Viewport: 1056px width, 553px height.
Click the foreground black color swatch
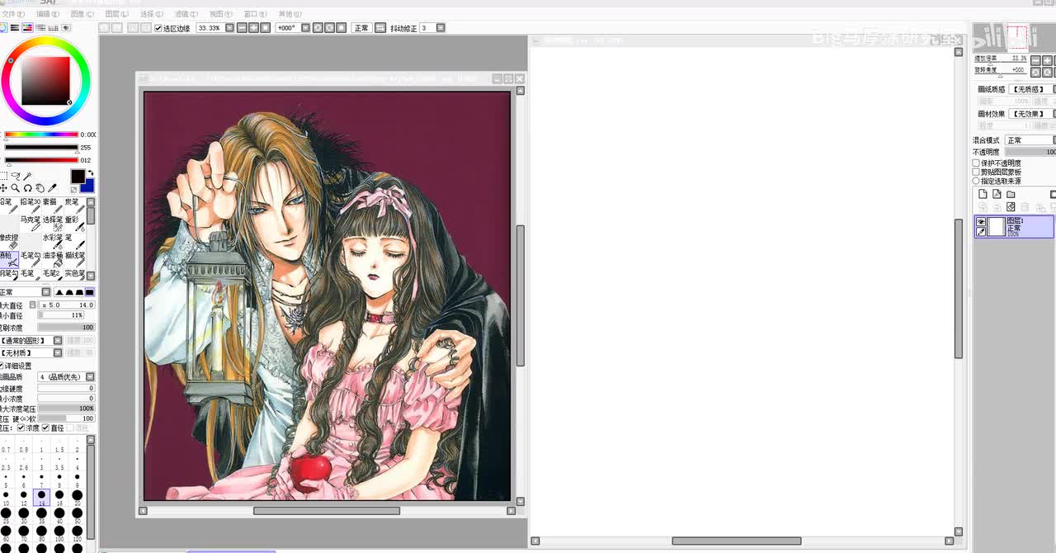(x=78, y=177)
